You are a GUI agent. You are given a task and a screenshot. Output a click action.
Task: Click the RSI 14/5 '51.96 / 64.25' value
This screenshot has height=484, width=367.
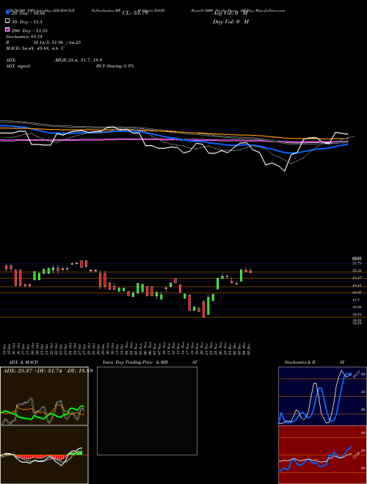click(65, 43)
